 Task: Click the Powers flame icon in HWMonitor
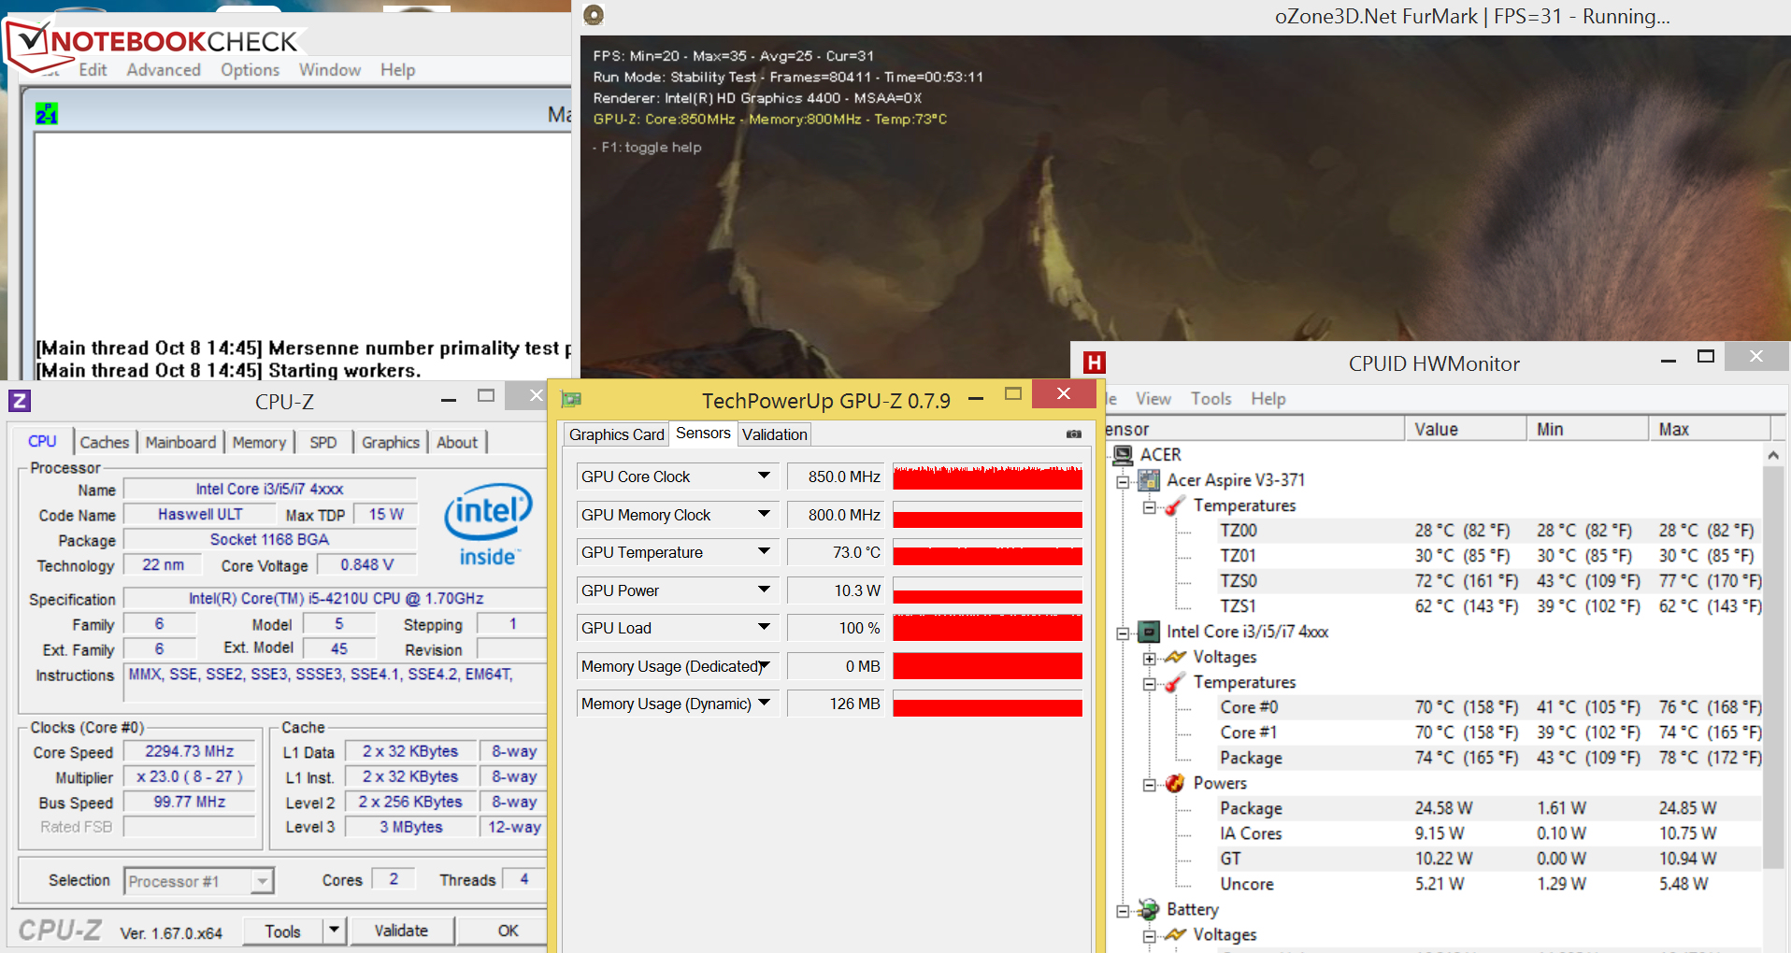[x=1175, y=784]
